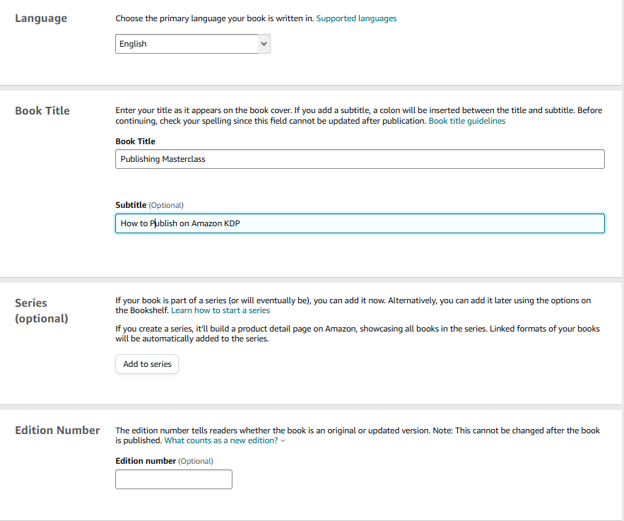This screenshot has width=624, height=521.
Task: Expand chevron beside new edition question
Action: click(283, 441)
